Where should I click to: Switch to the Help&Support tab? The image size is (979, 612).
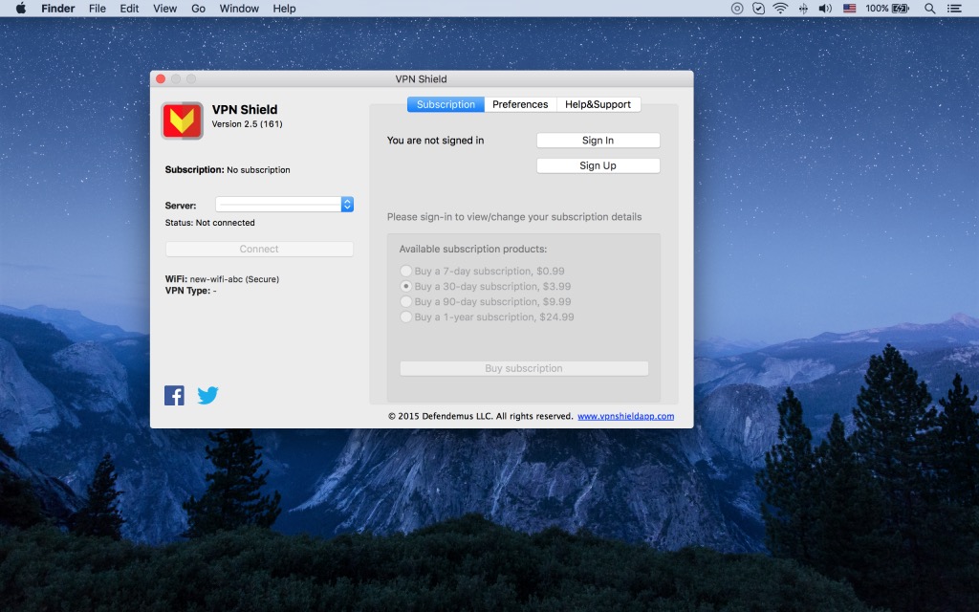tap(598, 104)
